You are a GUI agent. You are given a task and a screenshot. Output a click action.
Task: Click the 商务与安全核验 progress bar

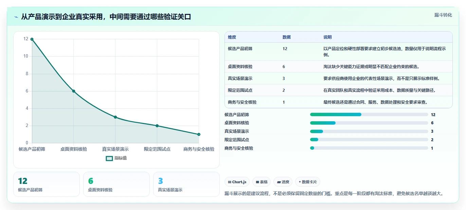(x=369, y=148)
